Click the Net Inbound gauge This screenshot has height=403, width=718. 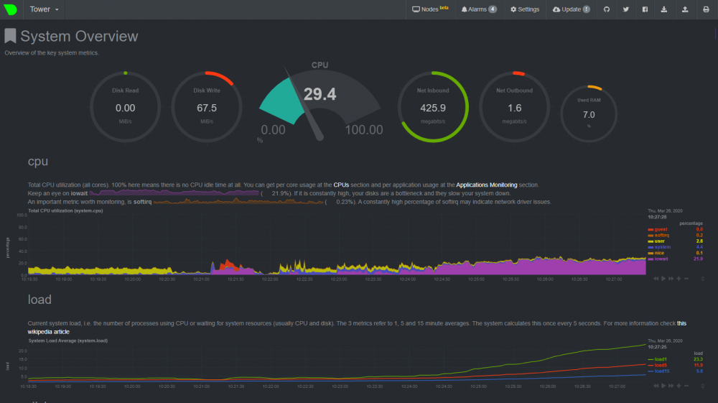(433, 107)
